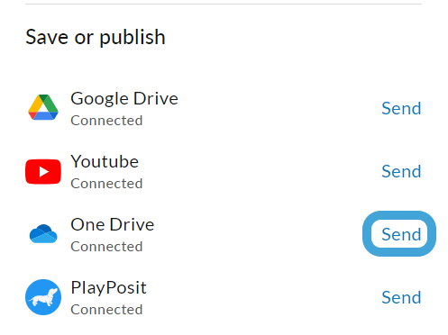The image size is (448, 335).
Task: Click Connected status under Youtube
Action: 106,184
